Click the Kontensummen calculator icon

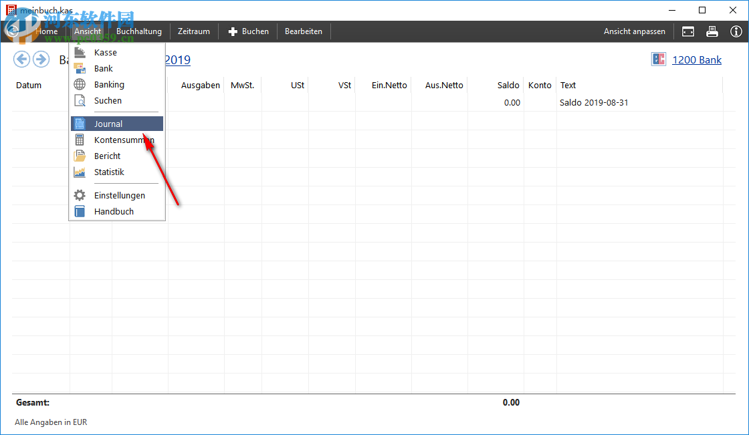80,140
